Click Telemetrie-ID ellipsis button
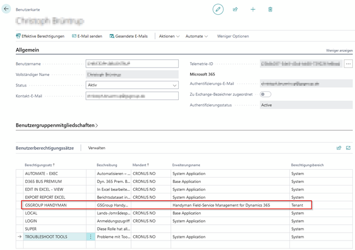355x250 pixels. pyautogui.click(x=348, y=64)
